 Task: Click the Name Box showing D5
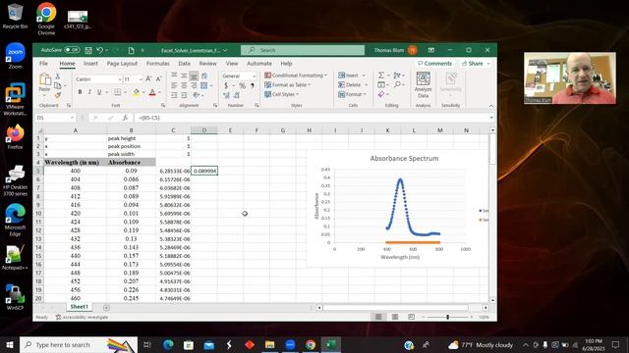point(55,118)
